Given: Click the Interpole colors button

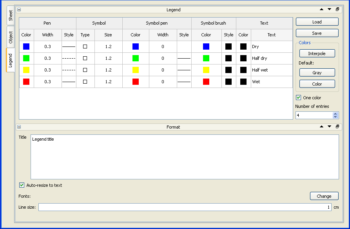Looking at the screenshot, I should 317,54.
